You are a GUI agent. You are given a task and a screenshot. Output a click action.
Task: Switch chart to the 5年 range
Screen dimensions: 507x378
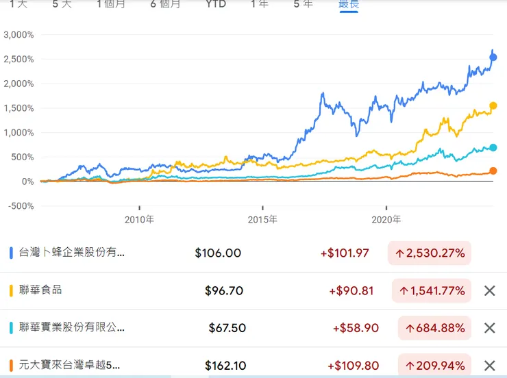tap(303, 4)
